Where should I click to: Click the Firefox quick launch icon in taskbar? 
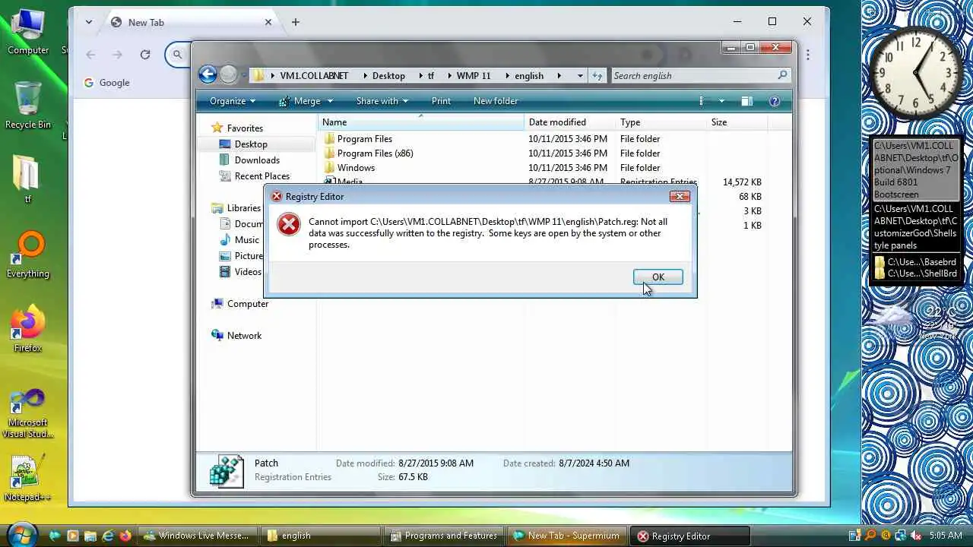(125, 536)
